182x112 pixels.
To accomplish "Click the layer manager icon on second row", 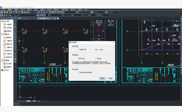I will click(x=2, y=15).
